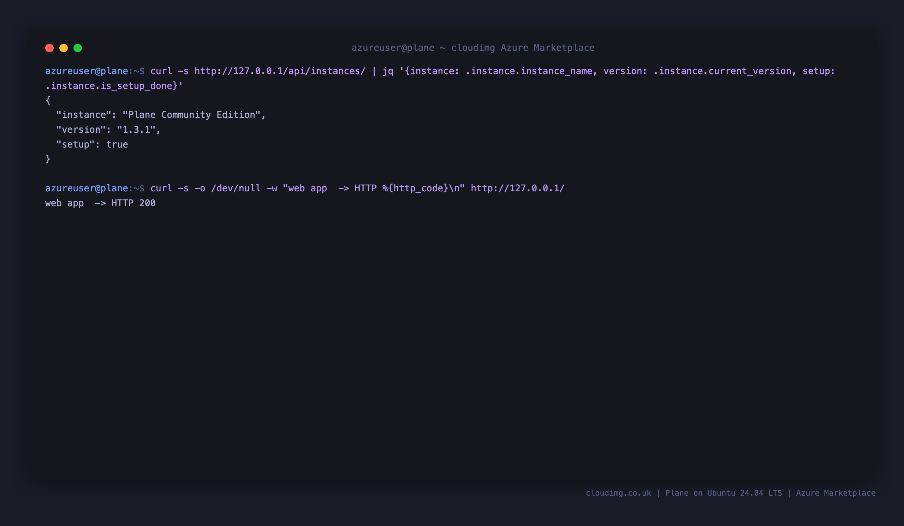Image resolution: width=904 pixels, height=526 pixels.
Task: Click 'Azure Marketplace' in the footer
Action: 836,493
